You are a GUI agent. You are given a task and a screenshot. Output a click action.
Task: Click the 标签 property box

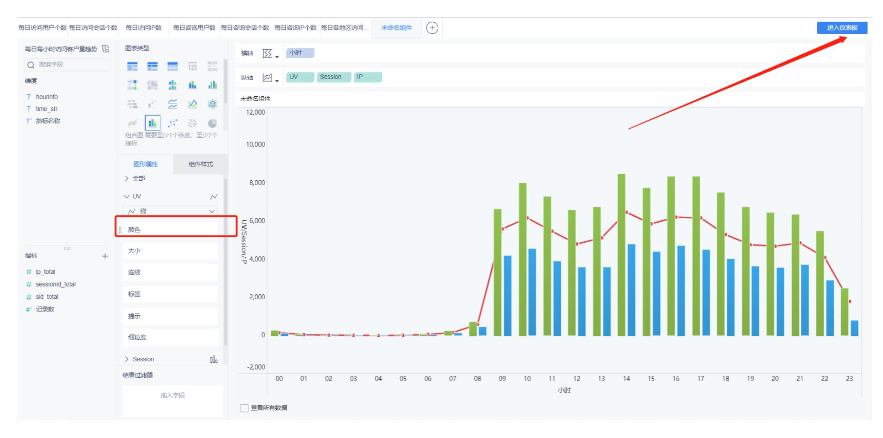pos(170,294)
